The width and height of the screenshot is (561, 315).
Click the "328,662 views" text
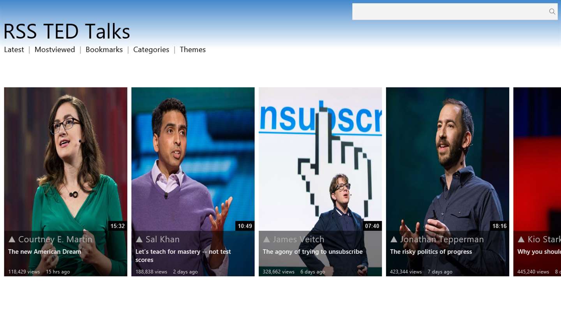[279, 272]
